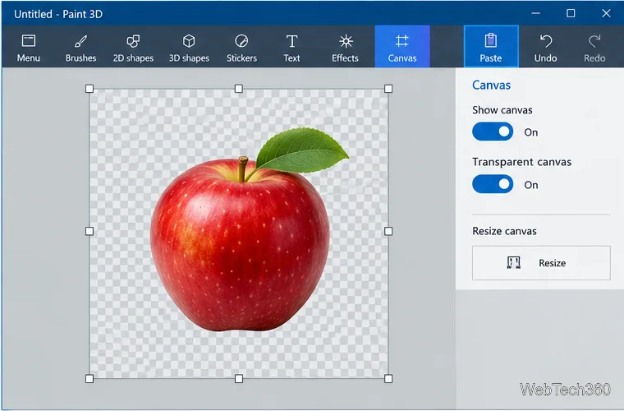Maximize the Paint 3D window

coord(571,13)
